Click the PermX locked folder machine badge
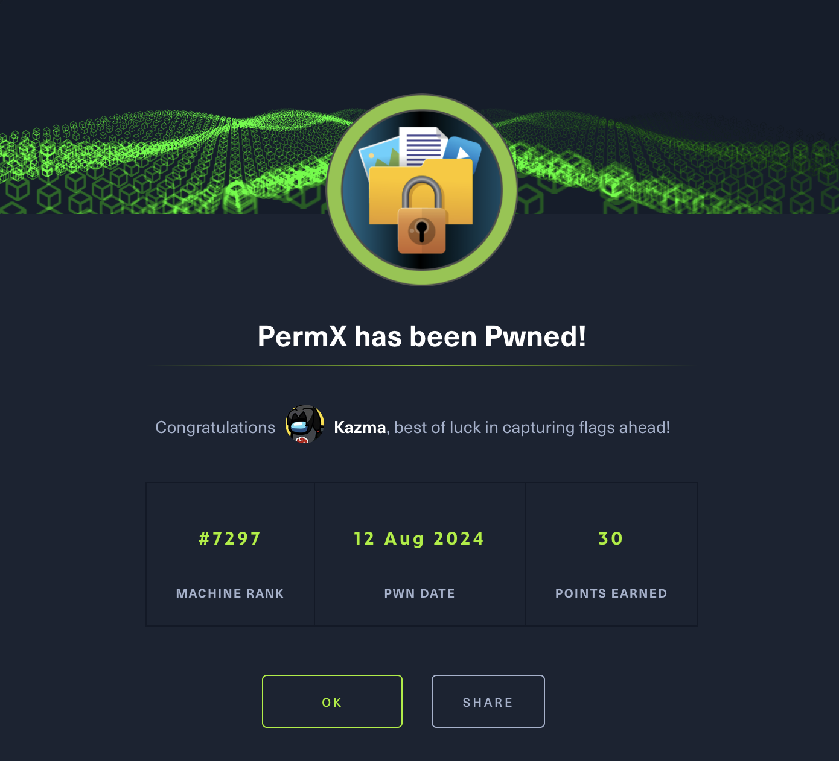Image resolution: width=839 pixels, height=761 pixels. 422,190
